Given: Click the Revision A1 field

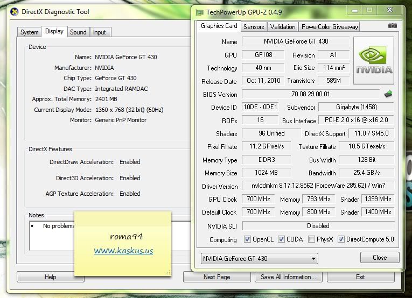Looking at the screenshot, I should [x=334, y=54].
